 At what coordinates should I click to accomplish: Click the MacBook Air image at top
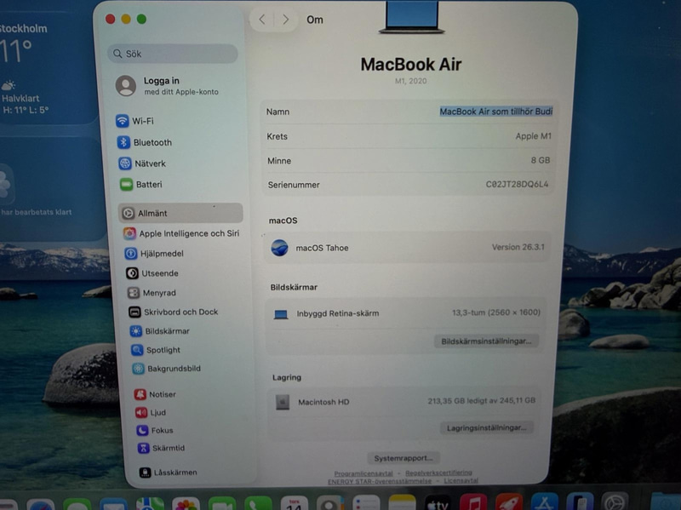pyautogui.click(x=411, y=17)
